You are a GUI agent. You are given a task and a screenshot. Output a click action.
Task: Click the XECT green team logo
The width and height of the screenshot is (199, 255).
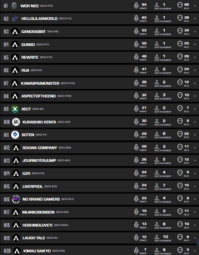click(x=15, y=109)
